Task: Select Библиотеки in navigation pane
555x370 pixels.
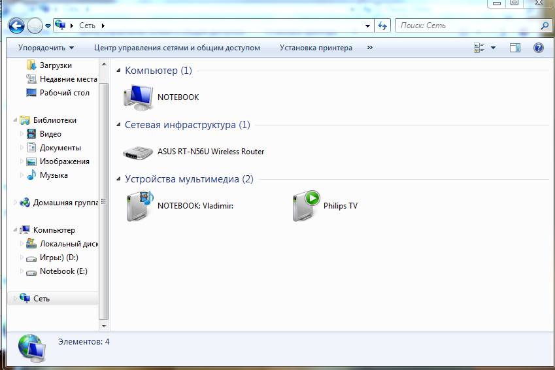Action: 54,120
